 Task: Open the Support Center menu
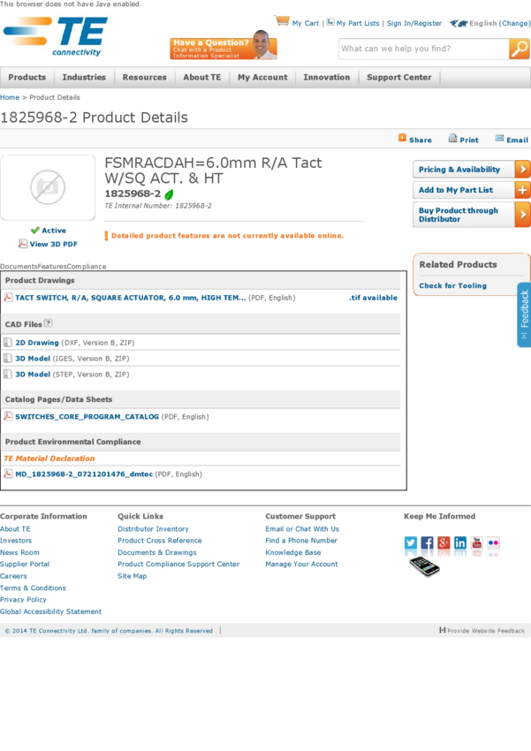click(399, 78)
